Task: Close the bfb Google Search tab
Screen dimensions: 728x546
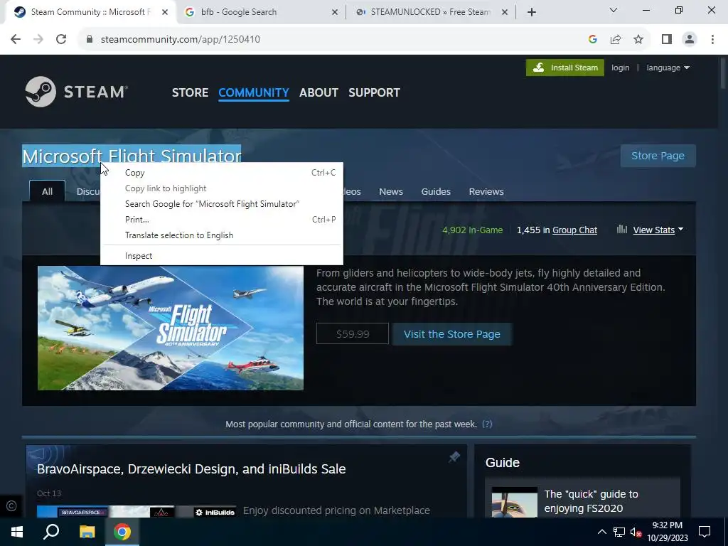Action: click(x=335, y=13)
